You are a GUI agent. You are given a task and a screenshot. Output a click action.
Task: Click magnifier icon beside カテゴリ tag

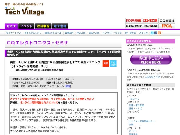click(128, 102)
